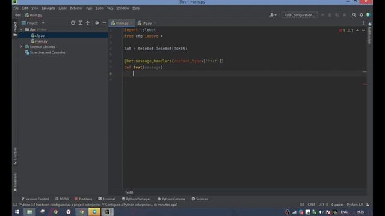385x216 pixels.
Task: Open the VCS menu
Action: pos(110,8)
